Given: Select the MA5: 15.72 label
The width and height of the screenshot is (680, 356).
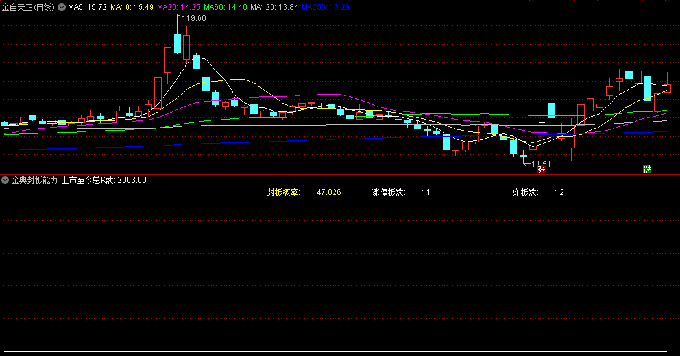Looking at the screenshot, I should click(88, 7).
